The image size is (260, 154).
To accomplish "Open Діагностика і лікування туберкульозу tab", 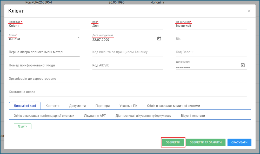I will 143,116.
